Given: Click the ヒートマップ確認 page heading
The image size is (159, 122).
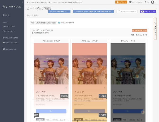Looking at the screenshot, I should (39, 8).
